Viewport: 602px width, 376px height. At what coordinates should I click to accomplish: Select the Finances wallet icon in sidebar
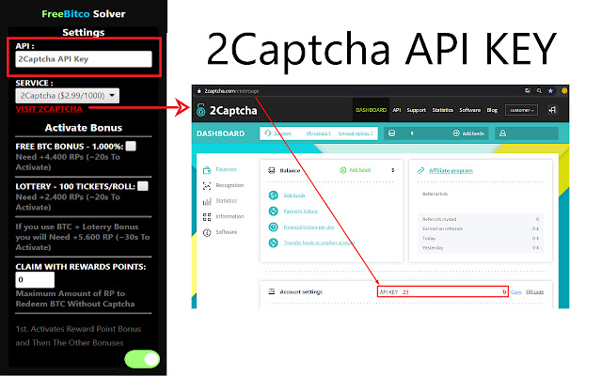pyautogui.click(x=207, y=170)
